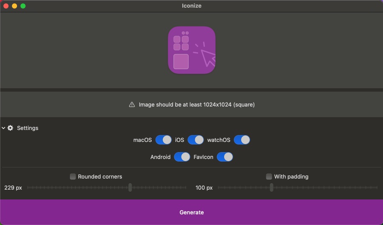The height and width of the screenshot is (225, 383).
Task: Click the Generate button
Action: coord(192,212)
